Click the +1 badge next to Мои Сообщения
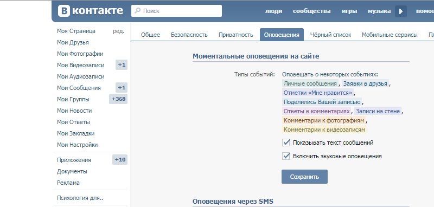 pos(122,88)
